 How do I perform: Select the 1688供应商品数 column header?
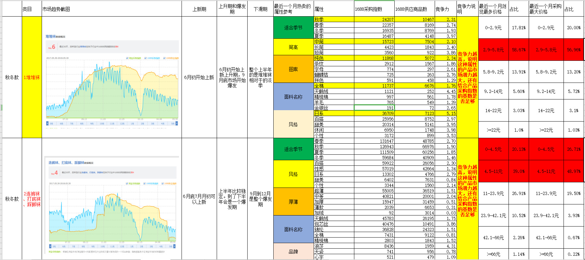coord(415,9)
